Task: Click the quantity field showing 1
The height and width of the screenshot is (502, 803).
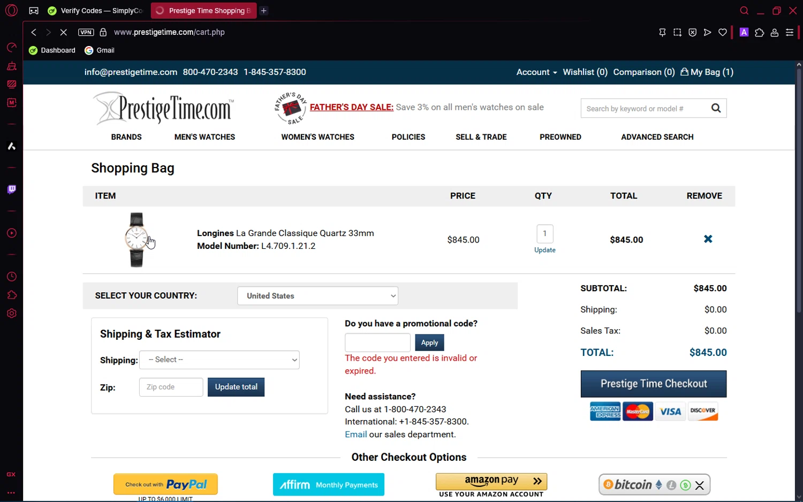Action: click(545, 233)
